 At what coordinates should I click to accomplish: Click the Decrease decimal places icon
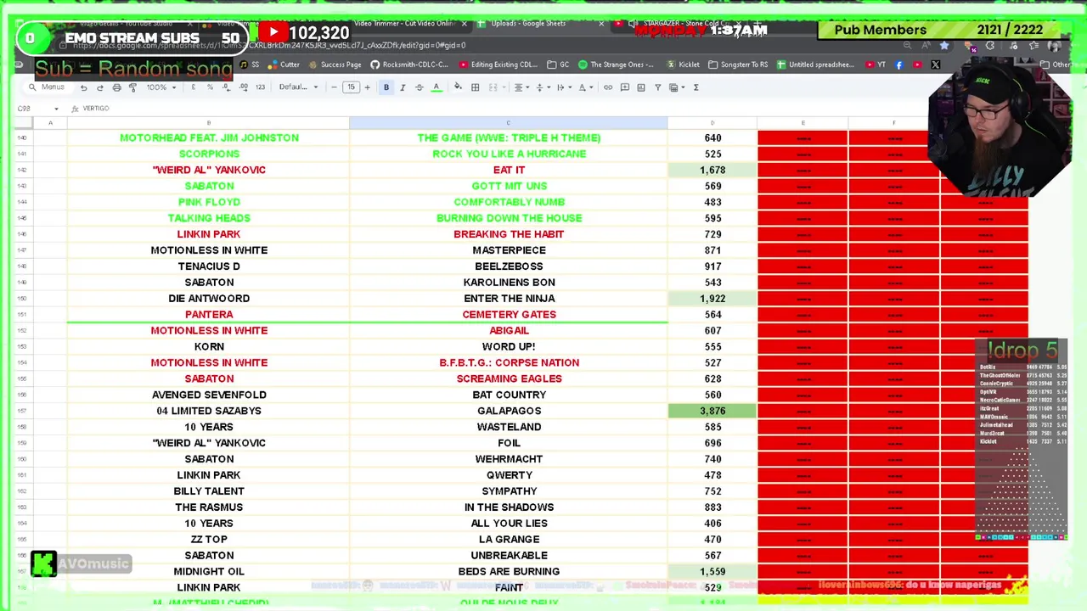pyautogui.click(x=227, y=87)
